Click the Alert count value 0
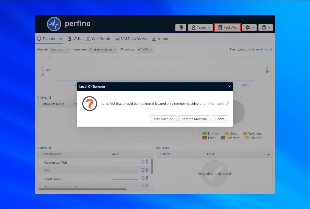Image resolution: width=310 pixels, height=209 pixels. pos(249,49)
